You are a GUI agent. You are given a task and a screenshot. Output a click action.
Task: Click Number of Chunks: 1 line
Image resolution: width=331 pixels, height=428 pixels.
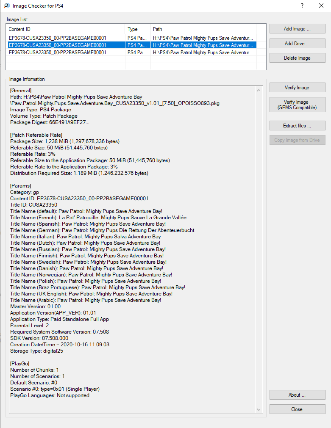(34, 370)
